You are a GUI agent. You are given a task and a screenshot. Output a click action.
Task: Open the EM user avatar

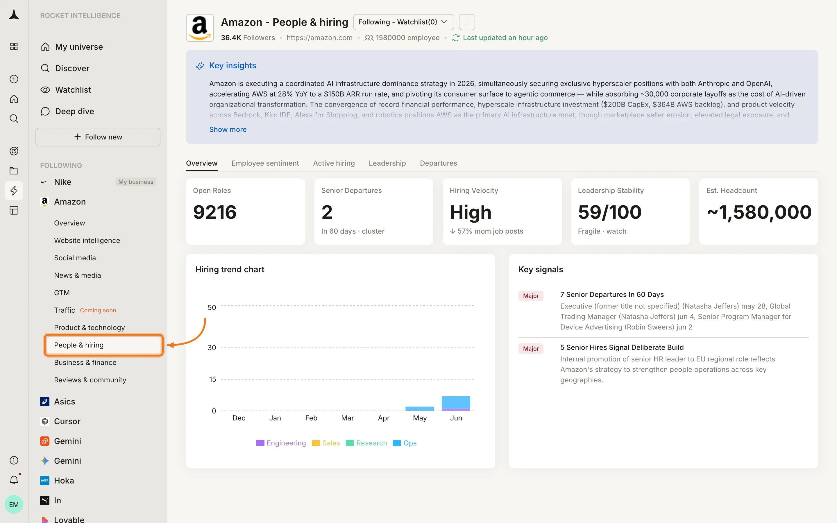click(x=14, y=504)
